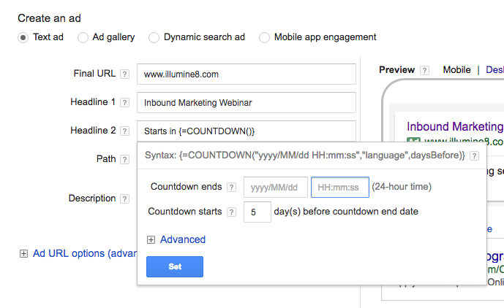504x308 pixels.
Task: Click Inbound Marketing headline in ad preview
Action: (455, 127)
